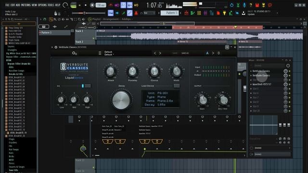Click the yellow plug plugin picker icon
This screenshot has height=173, width=308.
pos(224,13)
